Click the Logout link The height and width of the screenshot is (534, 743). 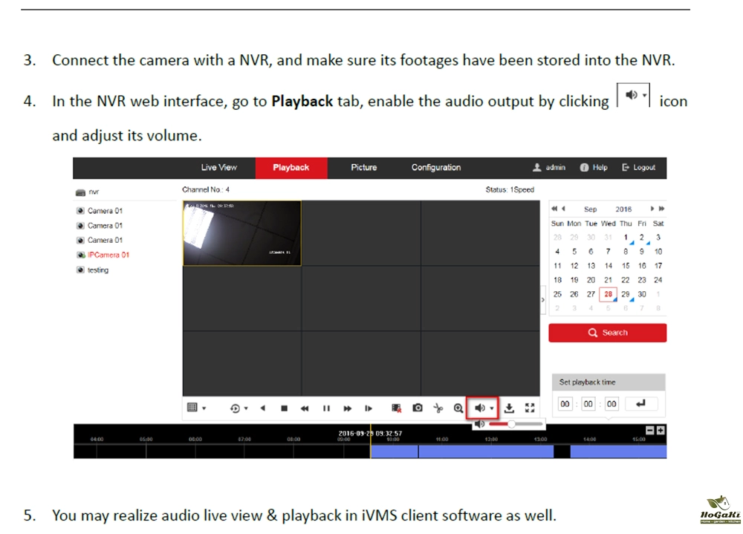click(639, 168)
